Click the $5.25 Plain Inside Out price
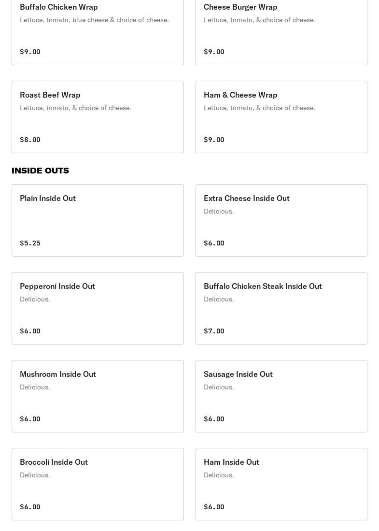The height and width of the screenshot is (531, 379). [30, 243]
